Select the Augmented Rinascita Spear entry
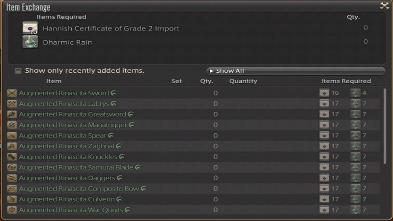 [x=63, y=136]
